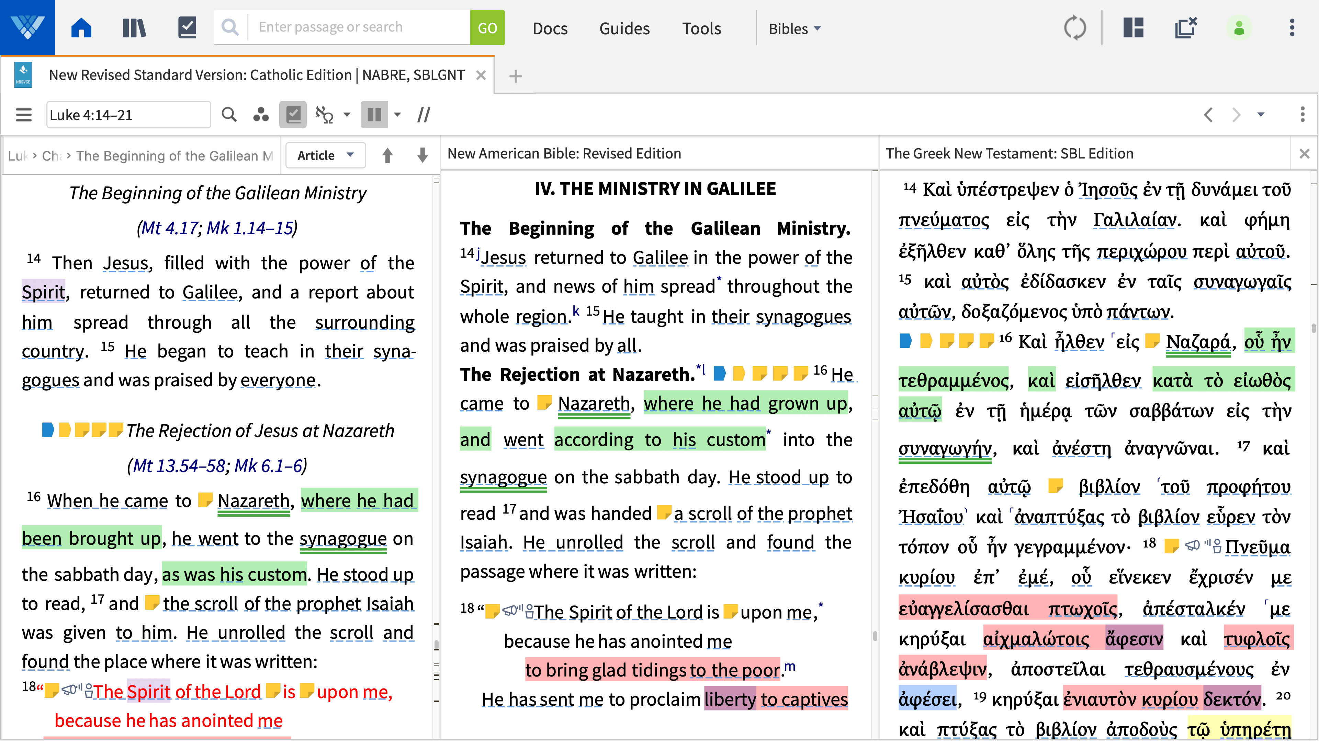The image size is (1319, 741).
Task: Expand the Bibles dropdown
Action: 795,28
